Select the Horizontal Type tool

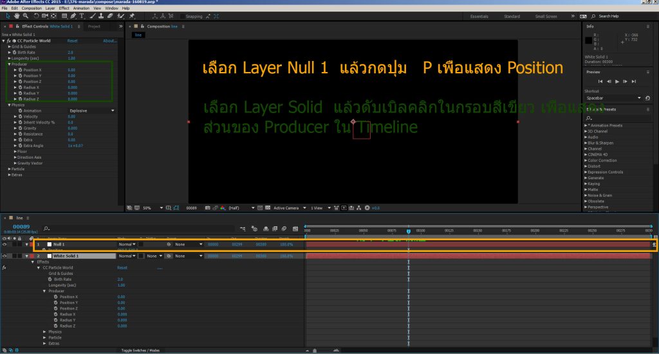[x=82, y=15]
